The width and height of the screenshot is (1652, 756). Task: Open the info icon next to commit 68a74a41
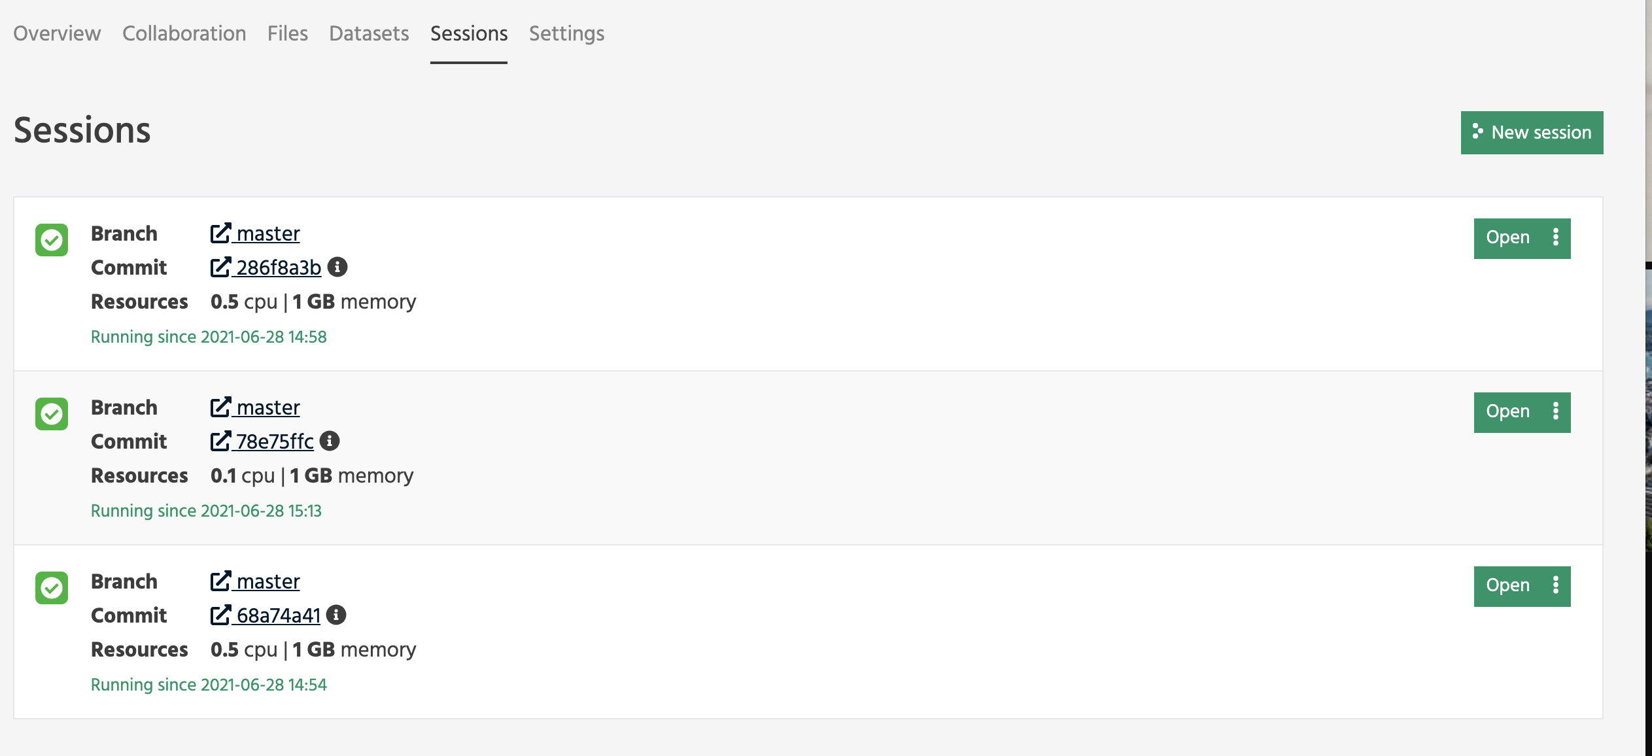click(337, 615)
